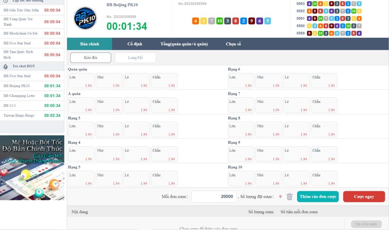389x230 pixels.
Task: Select Lớn bet under Quán quân
Action: (x=81, y=81)
